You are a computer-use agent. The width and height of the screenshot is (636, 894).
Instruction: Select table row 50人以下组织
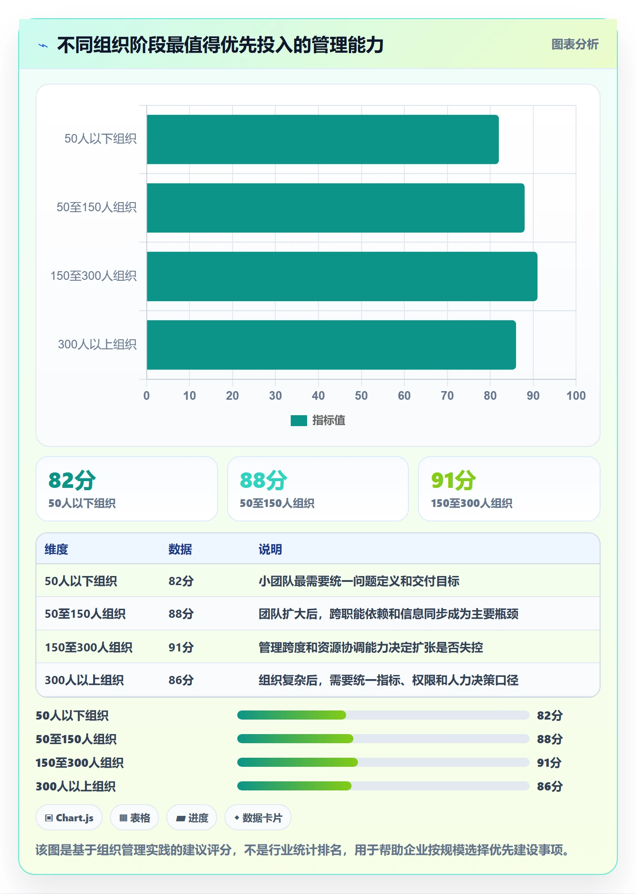[318, 581]
